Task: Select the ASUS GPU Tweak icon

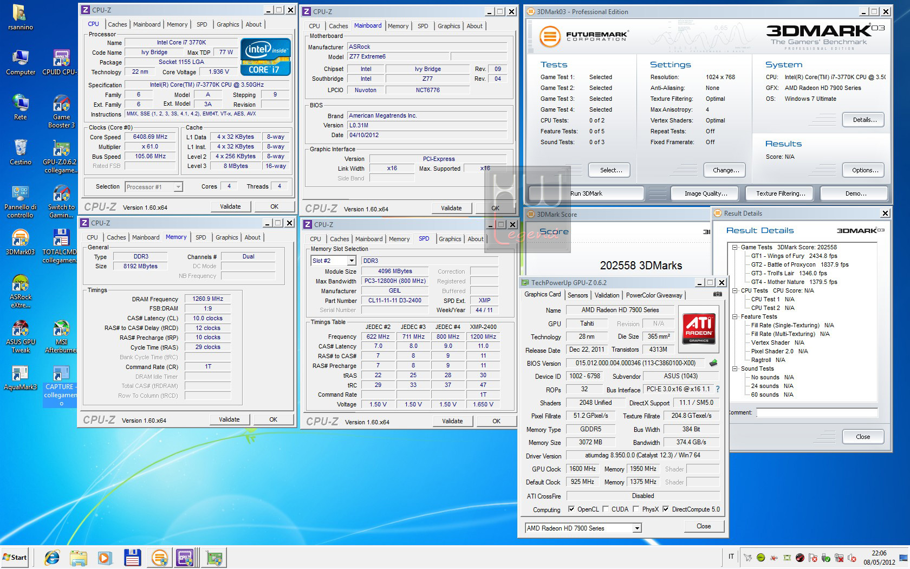Action: coord(20,337)
